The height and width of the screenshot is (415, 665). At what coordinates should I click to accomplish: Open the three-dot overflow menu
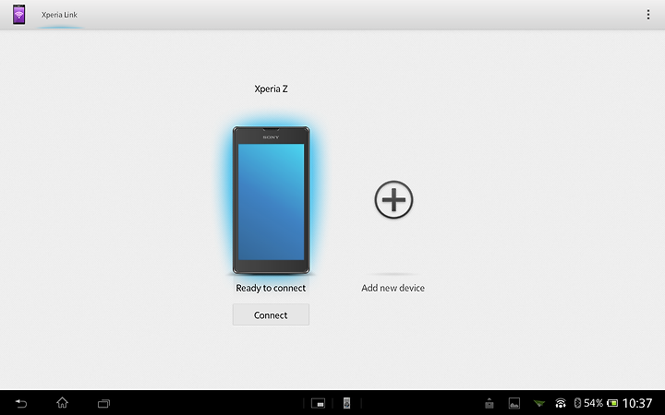pyautogui.click(x=648, y=15)
